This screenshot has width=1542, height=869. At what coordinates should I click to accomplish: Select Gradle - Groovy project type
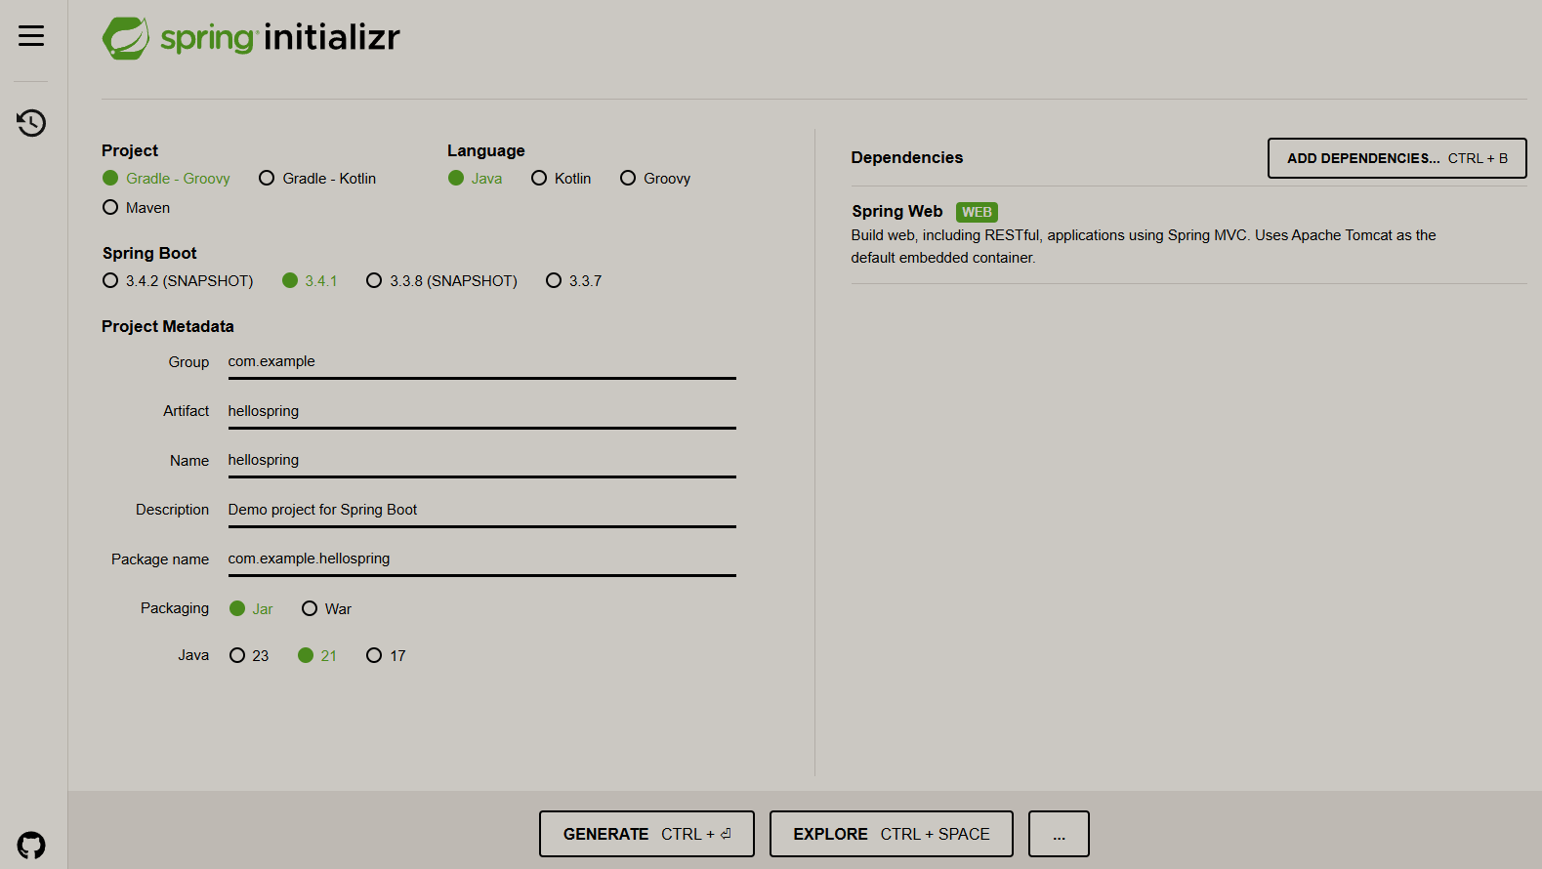pos(166,179)
